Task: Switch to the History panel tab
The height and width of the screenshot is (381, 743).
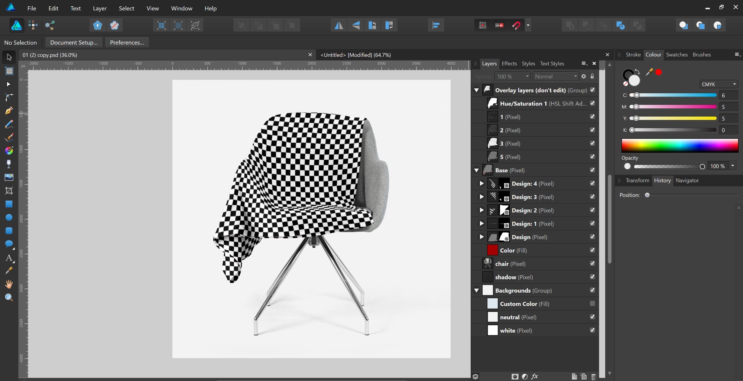Action: coord(662,180)
